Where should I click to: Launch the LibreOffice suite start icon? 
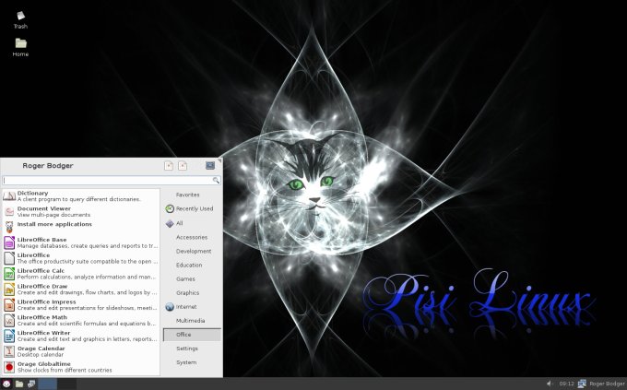tap(9, 258)
